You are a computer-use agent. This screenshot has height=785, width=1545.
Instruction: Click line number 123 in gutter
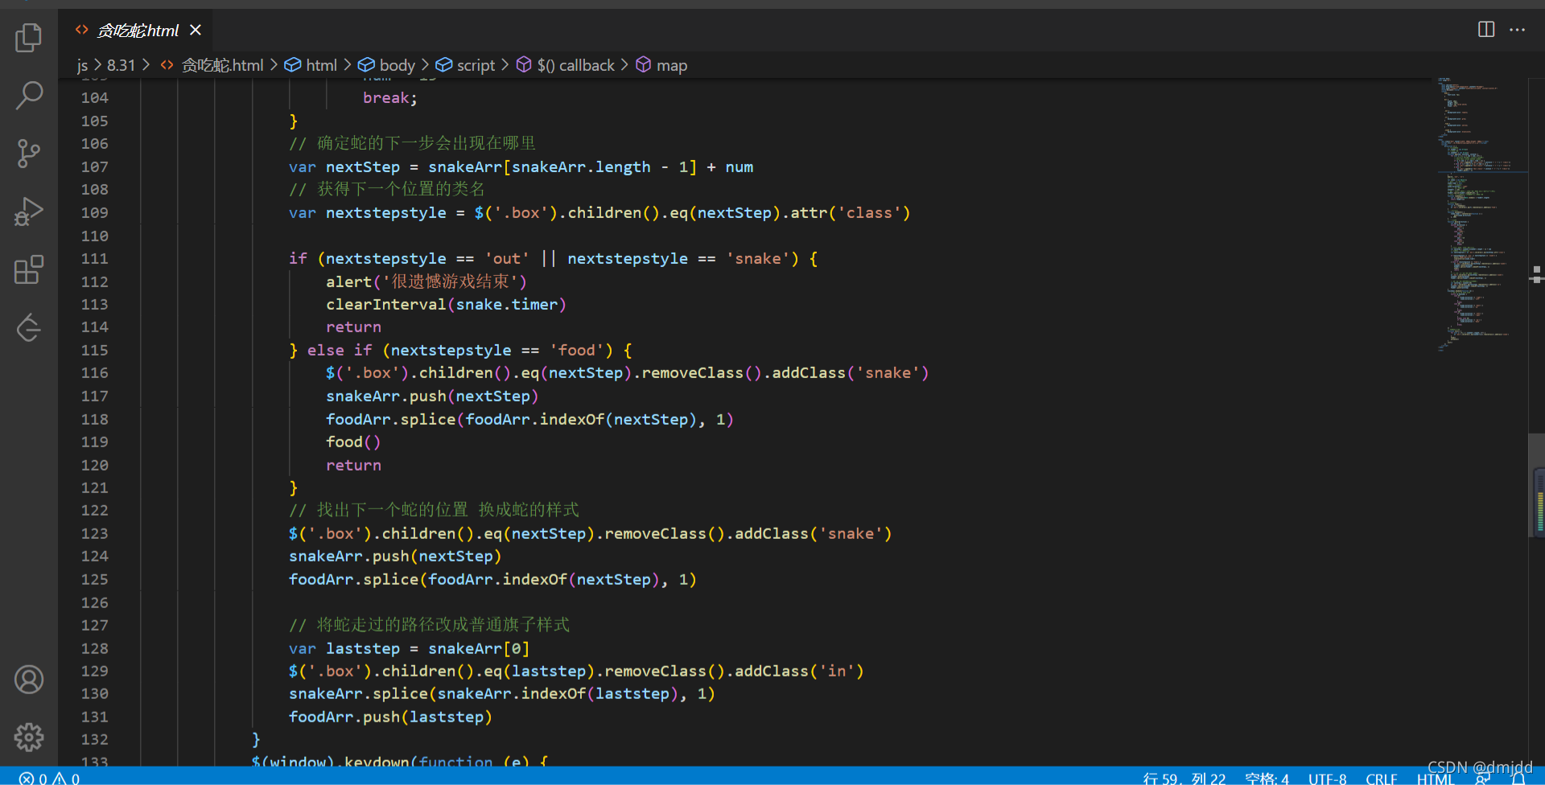click(x=94, y=533)
